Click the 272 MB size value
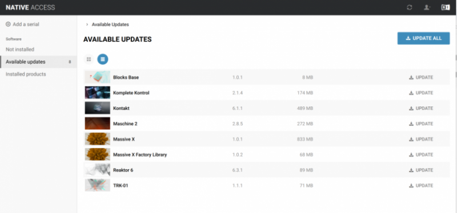Image resolution: width=457 pixels, height=213 pixels. (305, 124)
